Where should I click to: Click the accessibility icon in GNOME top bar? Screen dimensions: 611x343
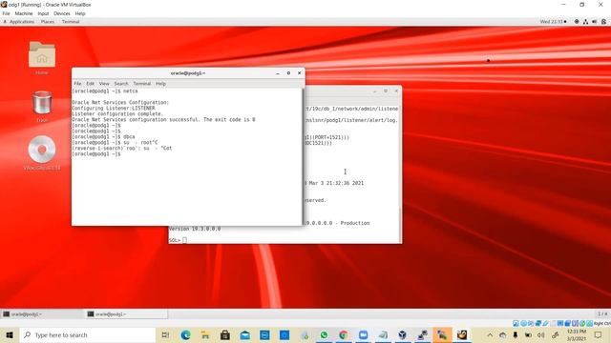coord(577,22)
